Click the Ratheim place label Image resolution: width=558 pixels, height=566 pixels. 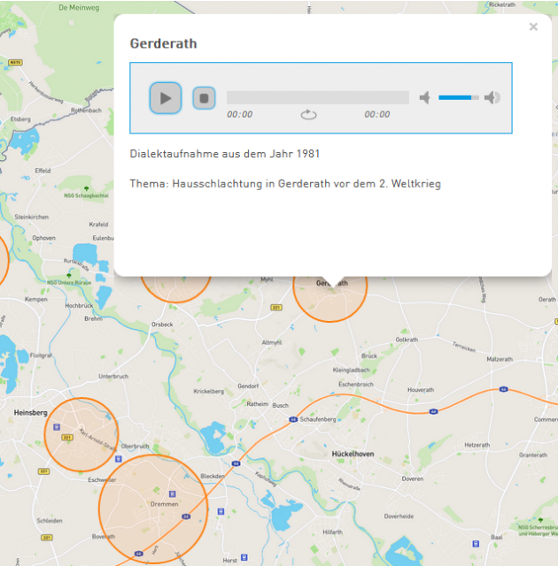[258, 403]
